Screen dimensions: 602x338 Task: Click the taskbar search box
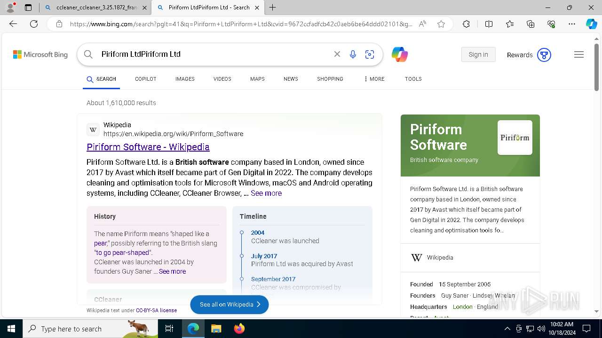(x=90, y=329)
